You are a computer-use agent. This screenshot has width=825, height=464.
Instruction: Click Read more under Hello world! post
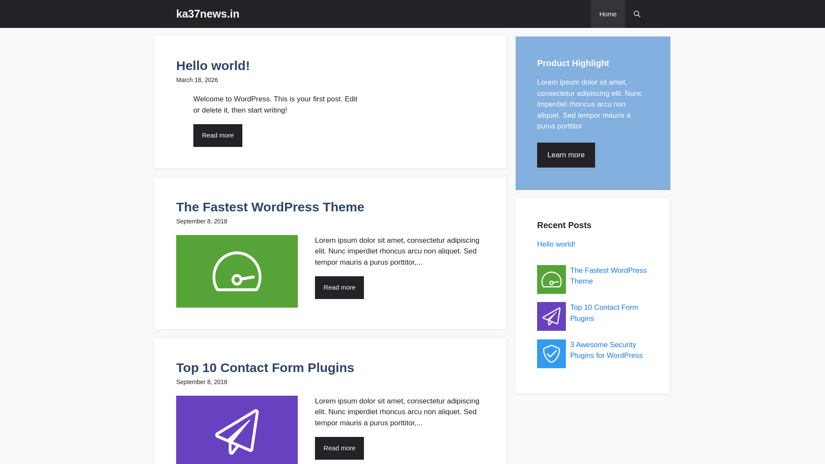(217, 135)
